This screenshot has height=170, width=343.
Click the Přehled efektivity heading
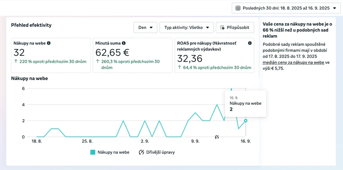[31, 25]
